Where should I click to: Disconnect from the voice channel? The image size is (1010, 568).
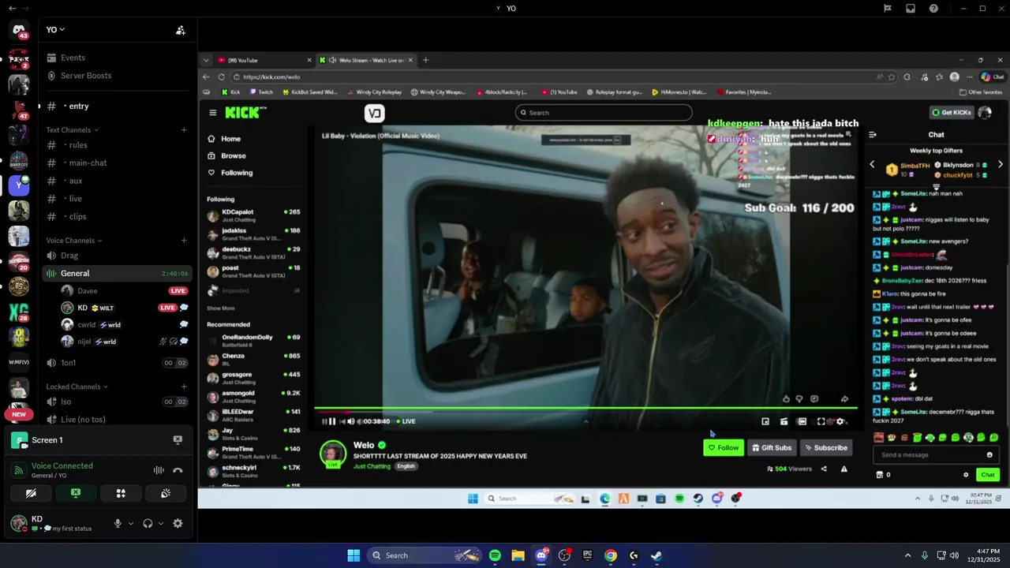[x=178, y=470]
